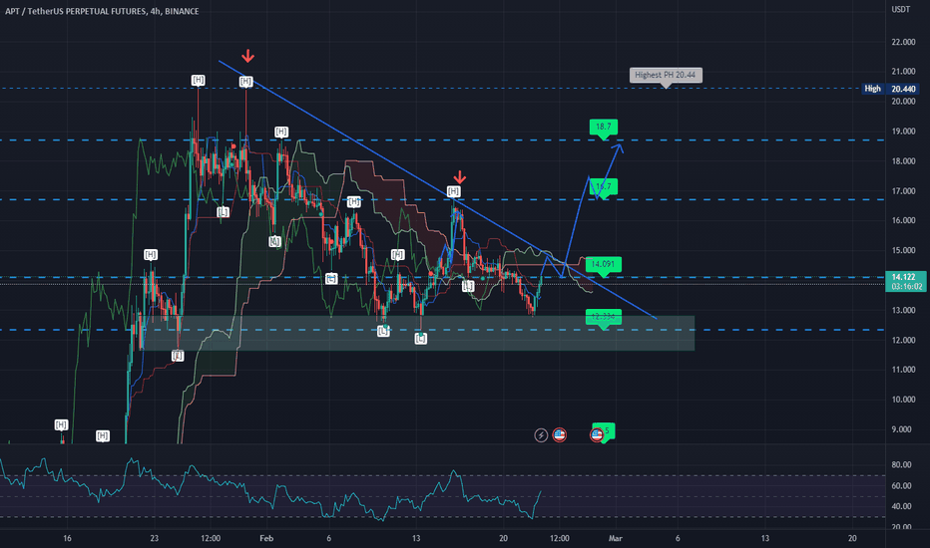Click the 17.000 price axis label
930x548 pixels.
coord(903,191)
